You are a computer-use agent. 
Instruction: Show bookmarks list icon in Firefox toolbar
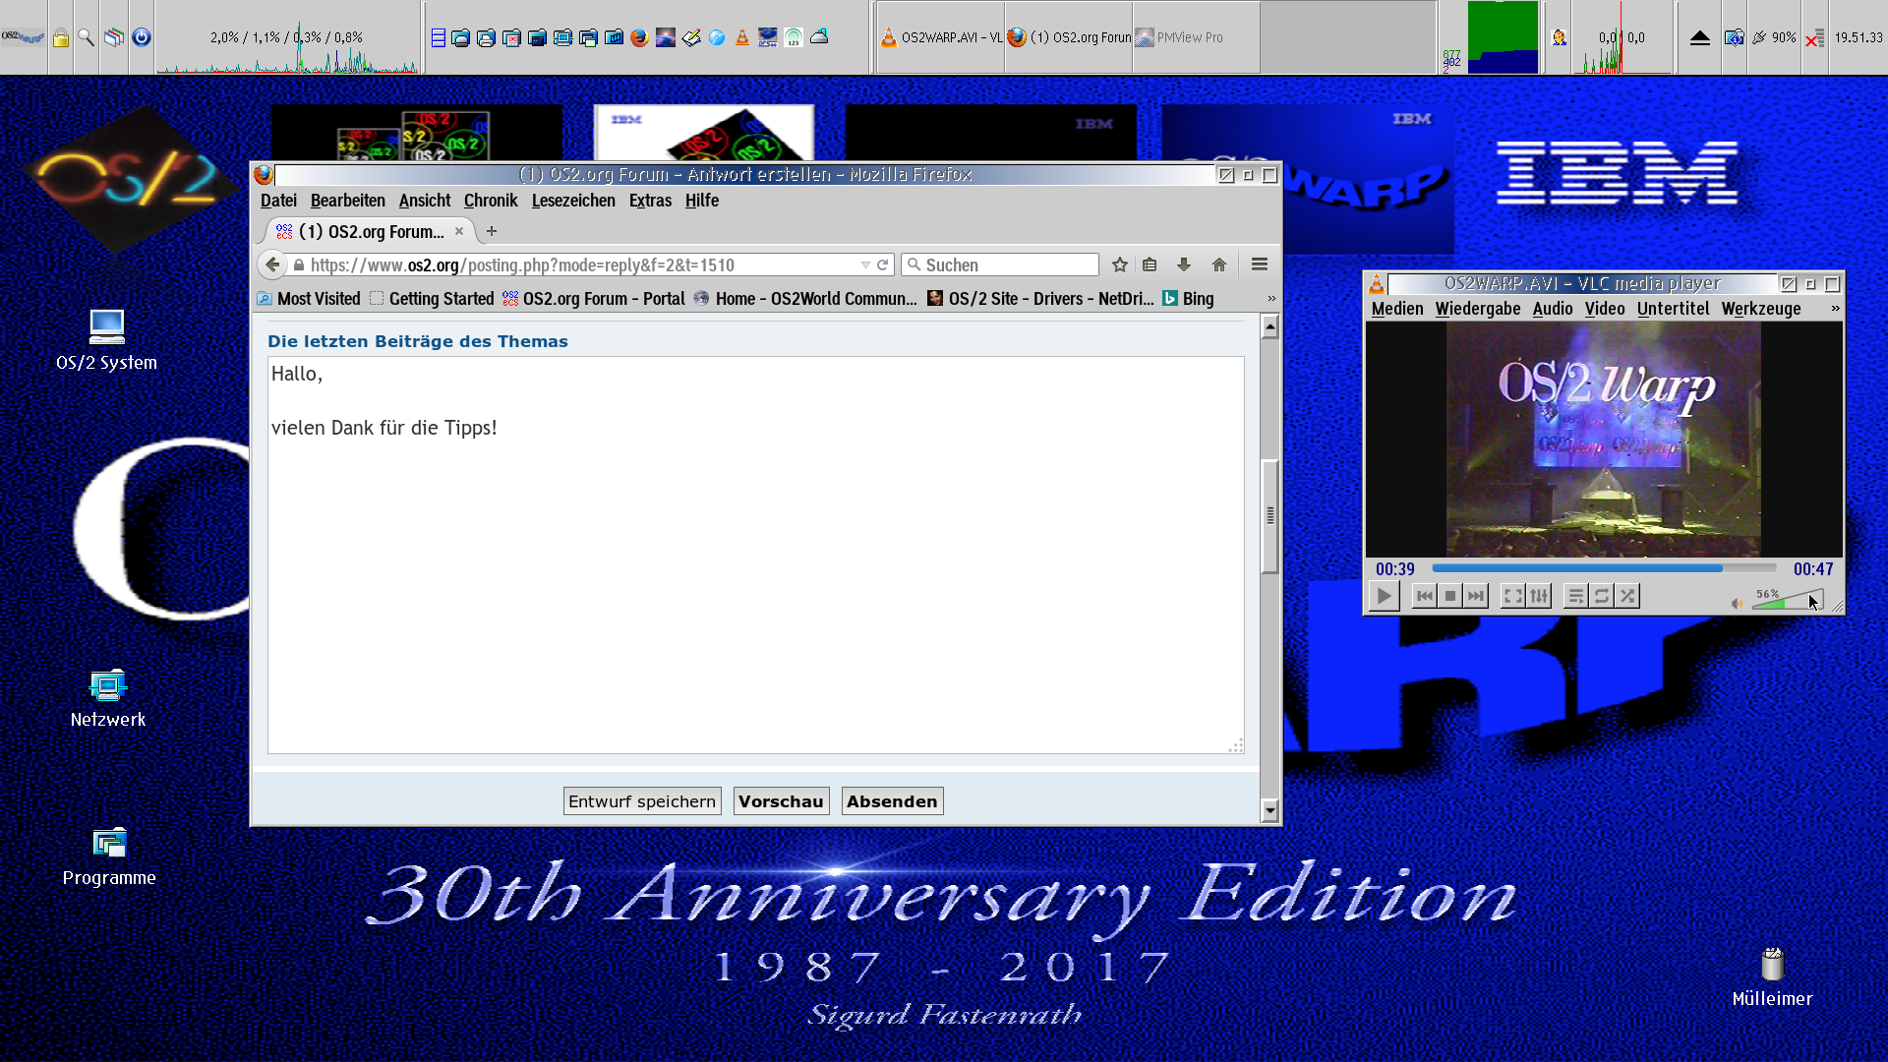1150,265
